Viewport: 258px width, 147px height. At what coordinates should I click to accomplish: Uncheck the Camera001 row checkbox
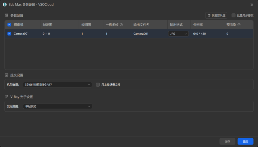tap(9, 34)
